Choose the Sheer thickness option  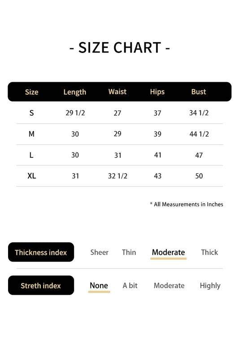point(99,252)
